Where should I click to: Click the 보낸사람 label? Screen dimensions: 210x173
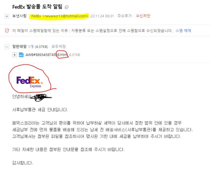[20, 16]
